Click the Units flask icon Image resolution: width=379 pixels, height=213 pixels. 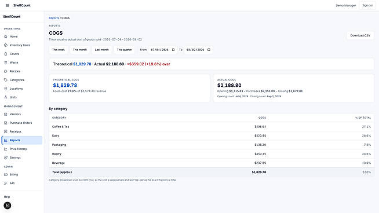pyautogui.click(x=6, y=97)
